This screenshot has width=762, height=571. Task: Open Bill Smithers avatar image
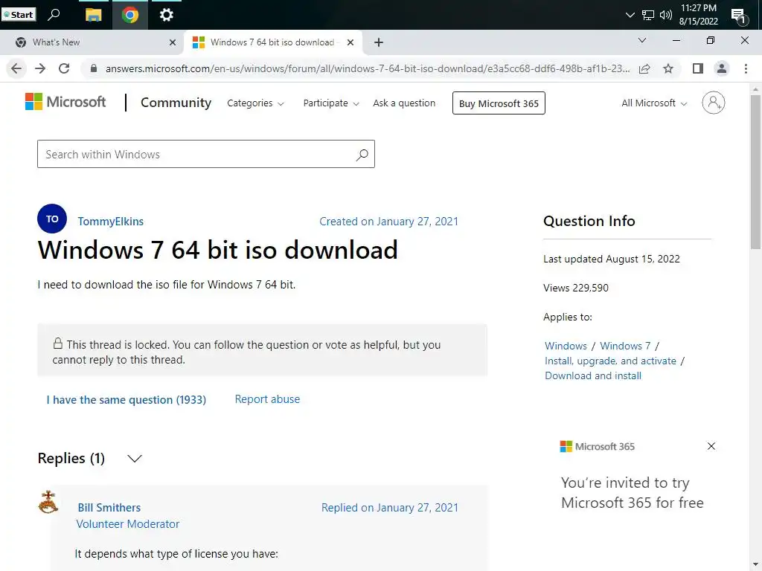pos(48,502)
